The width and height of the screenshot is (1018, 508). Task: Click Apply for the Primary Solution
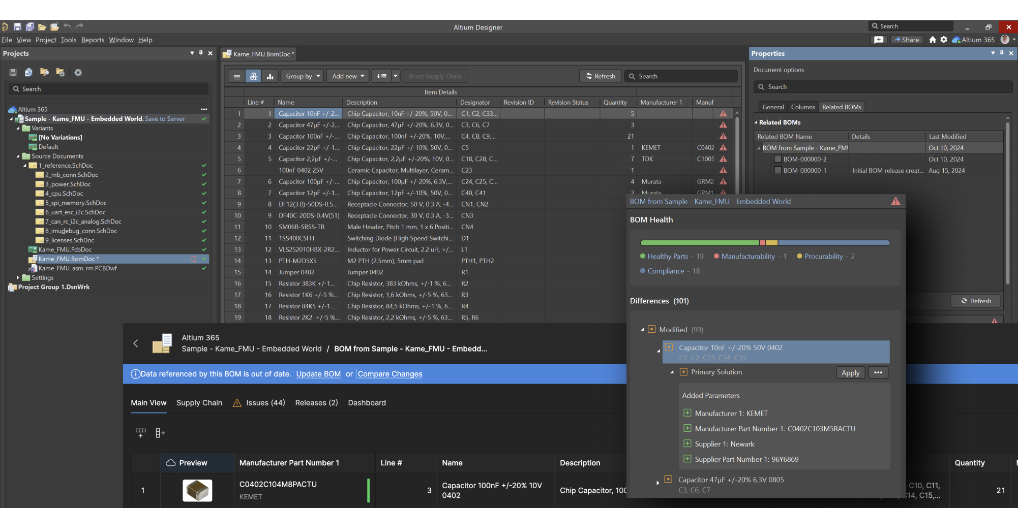(x=850, y=373)
